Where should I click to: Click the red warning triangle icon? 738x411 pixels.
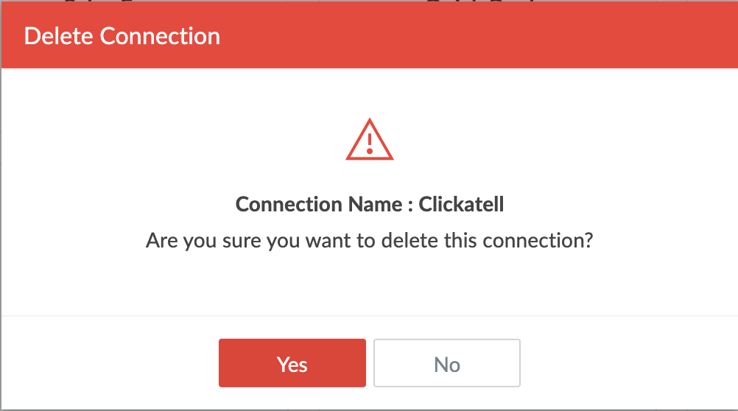click(370, 139)
